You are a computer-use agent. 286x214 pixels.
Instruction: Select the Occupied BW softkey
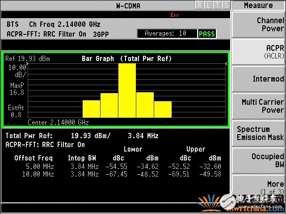click(x=259, y=160)
